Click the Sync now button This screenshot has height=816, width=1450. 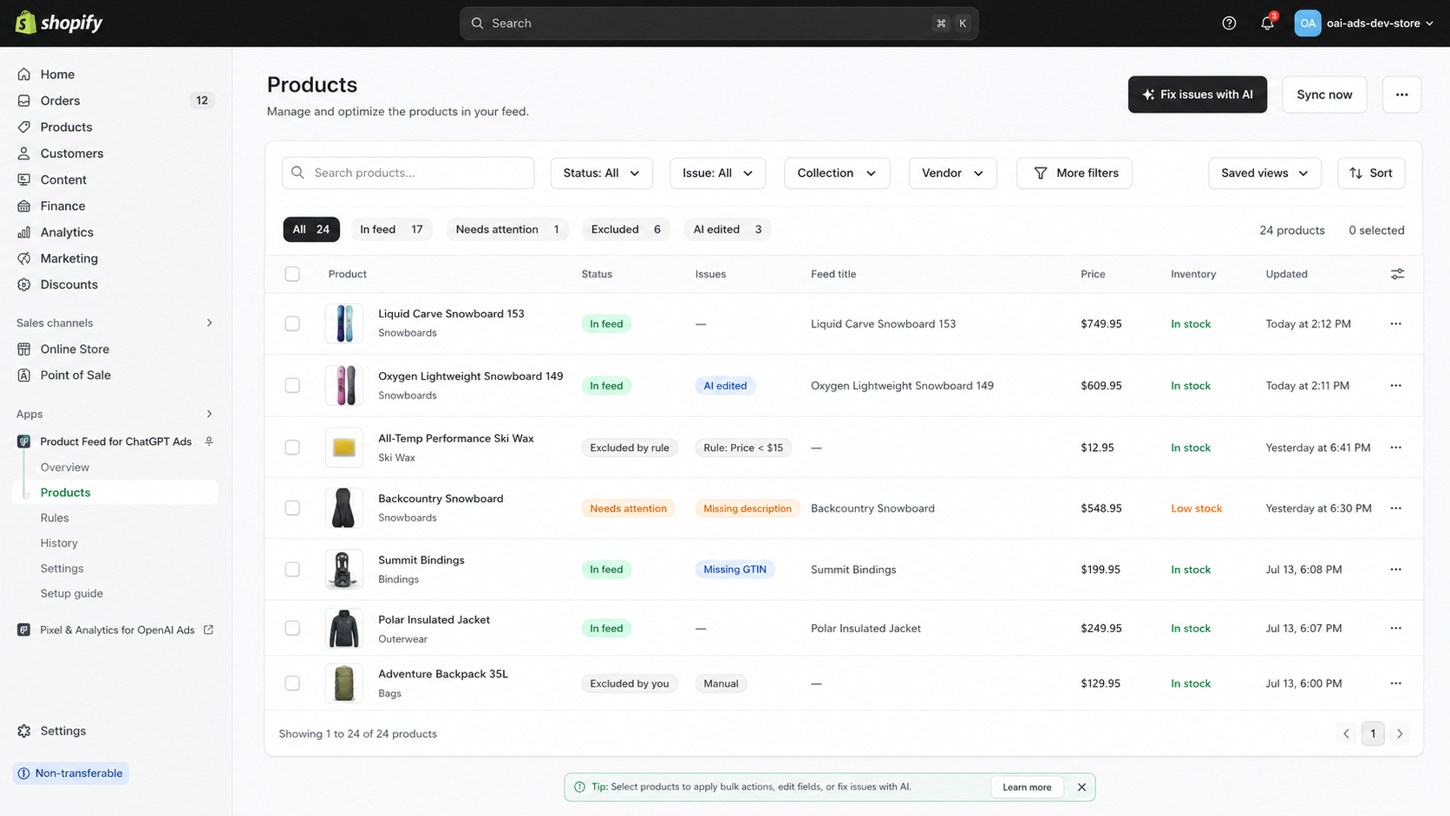click(1324, 95)
